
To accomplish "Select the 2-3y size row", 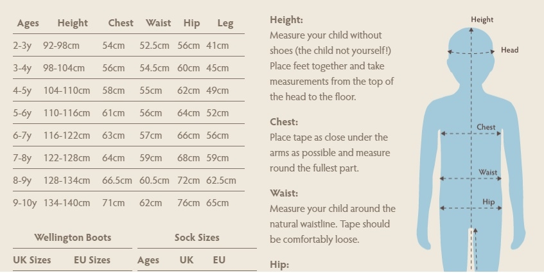I will (128, 46).
